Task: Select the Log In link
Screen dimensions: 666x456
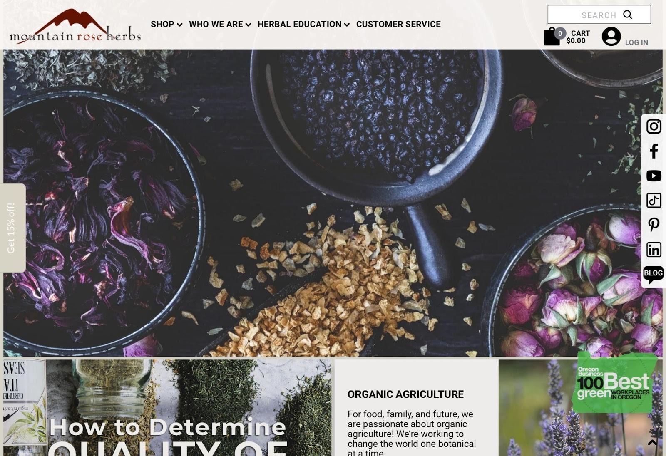Action: click(x=636, y=42)
